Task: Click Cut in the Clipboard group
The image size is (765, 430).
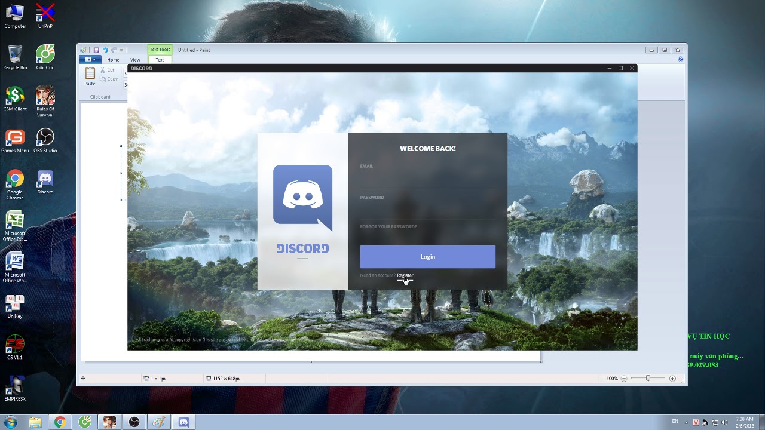Action: pos(108,70)
